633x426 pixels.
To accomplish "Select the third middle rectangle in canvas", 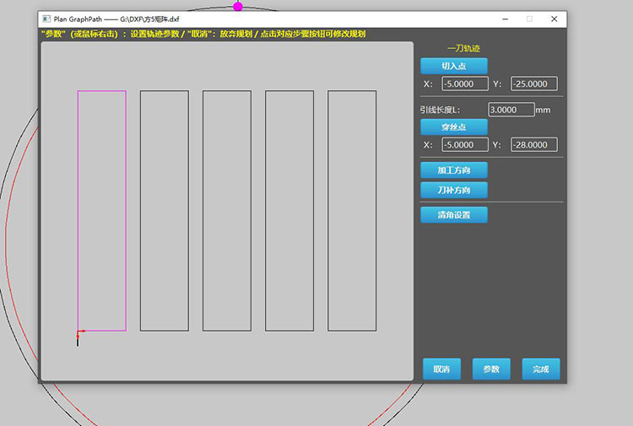I will click(x=227, y=211).
